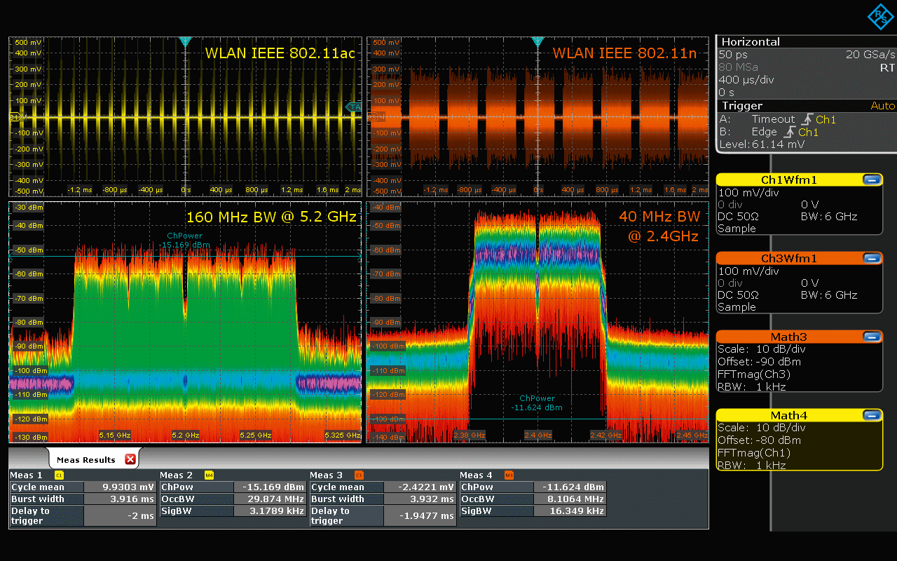Minimize the Math3 signal panel

tap(872, 337)
